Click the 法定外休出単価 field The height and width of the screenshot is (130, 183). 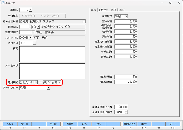126,46
